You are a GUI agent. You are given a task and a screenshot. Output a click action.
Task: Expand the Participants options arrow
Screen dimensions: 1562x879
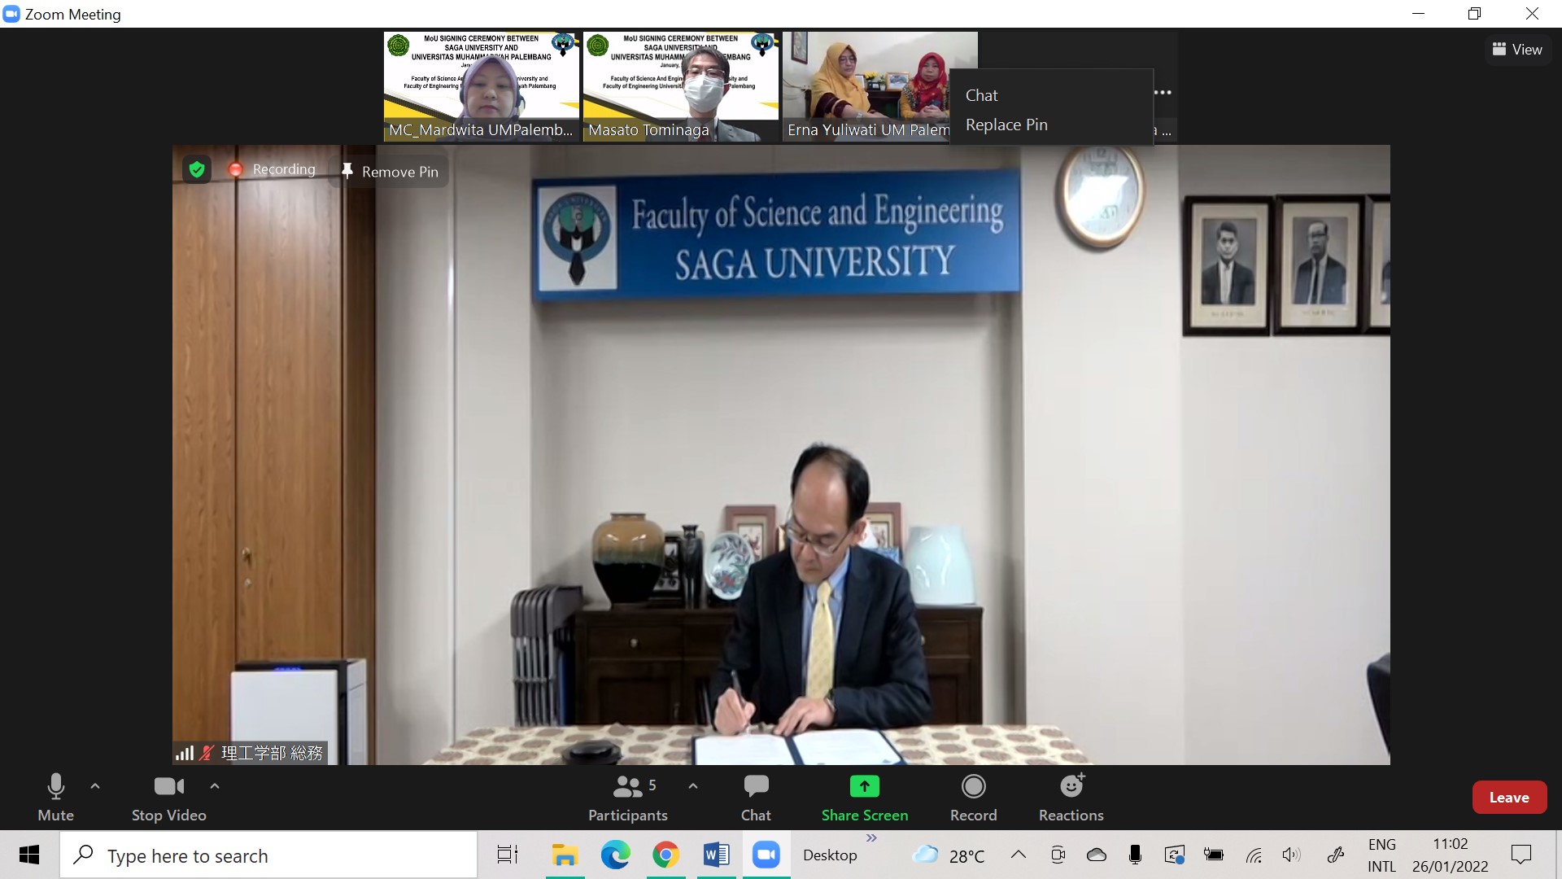693,786
